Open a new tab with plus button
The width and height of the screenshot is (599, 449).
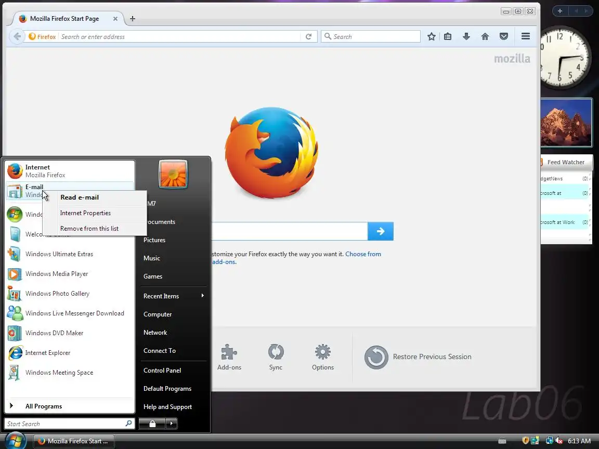pos(133,19)
